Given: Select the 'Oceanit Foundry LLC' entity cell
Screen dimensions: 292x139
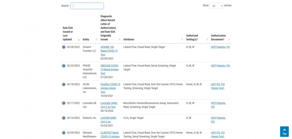Looking at the screenshot, I should (89, 49).
